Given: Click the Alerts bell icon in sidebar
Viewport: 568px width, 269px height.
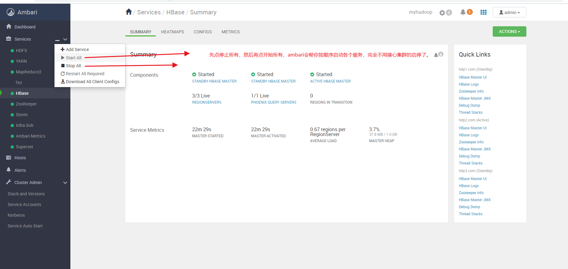Looking at the screenshot, I should [x=9, y=170].
